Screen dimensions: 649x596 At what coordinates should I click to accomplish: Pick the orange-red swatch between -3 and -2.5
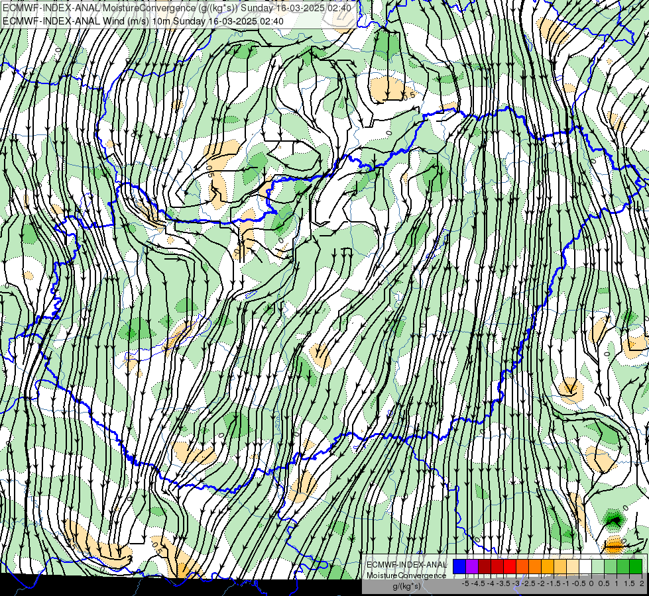[x=522, y=567]
